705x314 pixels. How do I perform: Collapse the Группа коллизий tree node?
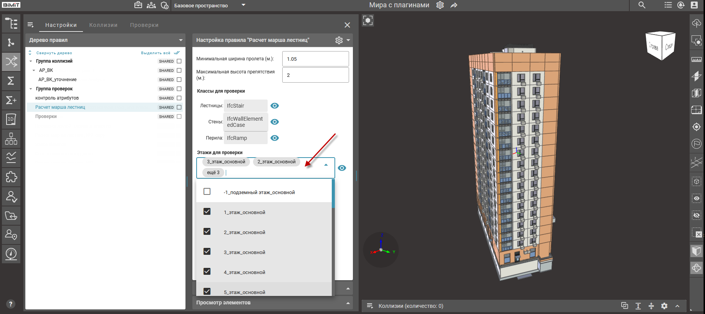pyautogui.click(x=31, y=61)
